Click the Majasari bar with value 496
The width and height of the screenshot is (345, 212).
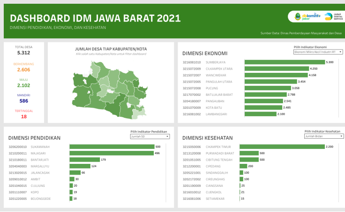(111, 153)
